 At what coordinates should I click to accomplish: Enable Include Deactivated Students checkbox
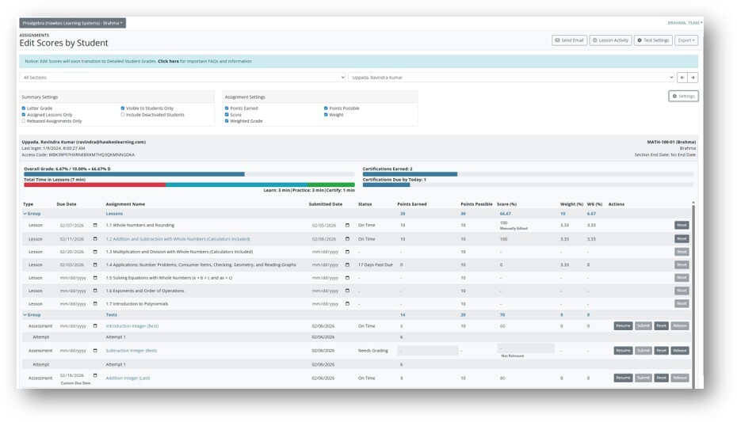(123, 115)
